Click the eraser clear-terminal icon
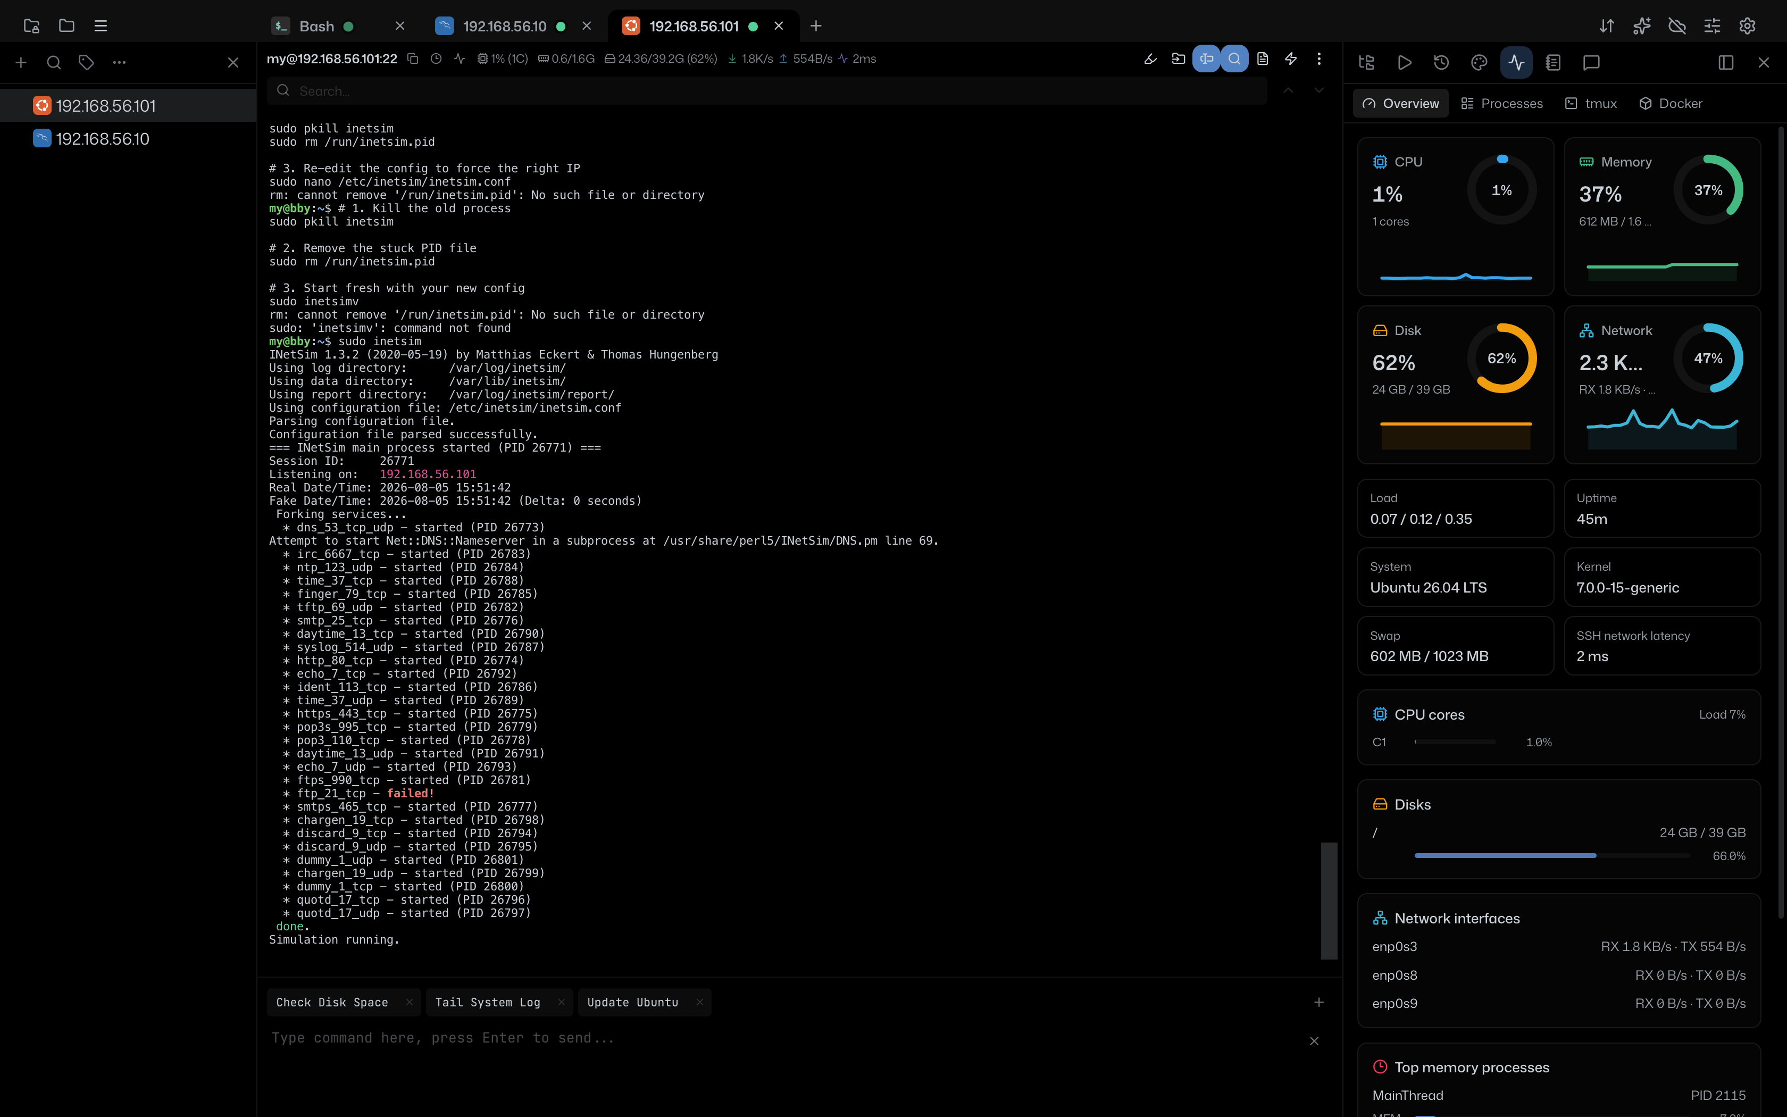This screenshot has height=1117, width=1787. tap(1150, 59)
